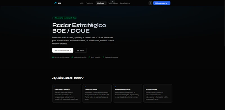This screenshot has height=110, width=225.
Task: Select the 'Startups y pymes' card title
Action: tap(151, 90)
